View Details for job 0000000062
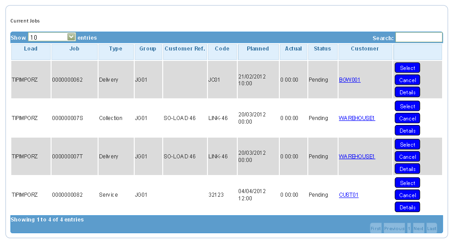Viewport: 452px width, 240px height. tap(407, 92)
